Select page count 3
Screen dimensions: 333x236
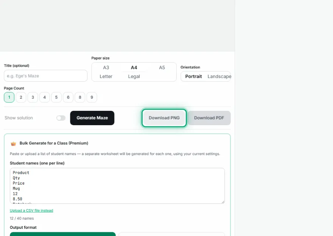33,97
